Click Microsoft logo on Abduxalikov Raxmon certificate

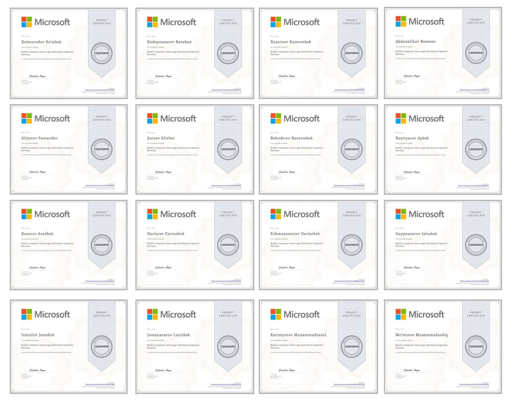click(420, 22)
